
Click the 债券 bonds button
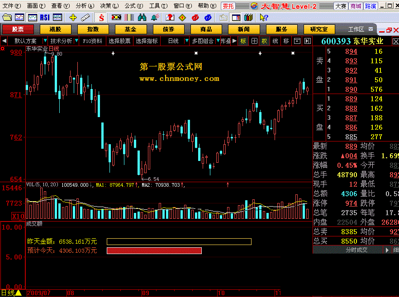[x=168, y=29]
